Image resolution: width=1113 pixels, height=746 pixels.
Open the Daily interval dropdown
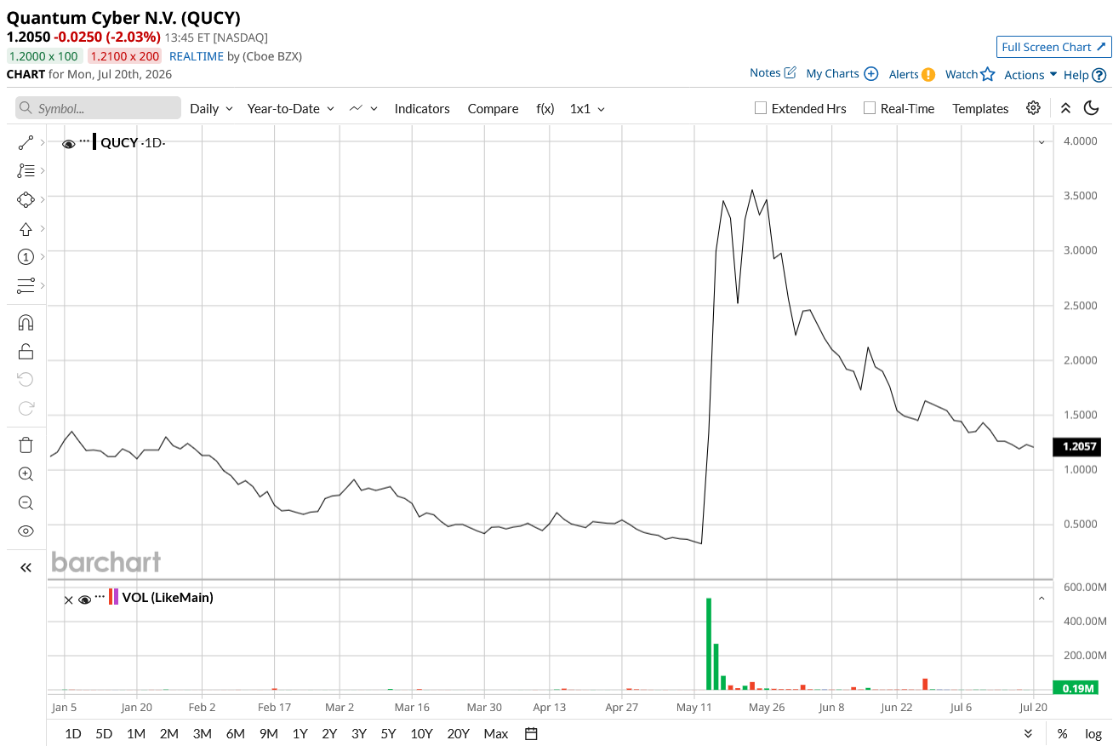point(211,108)
